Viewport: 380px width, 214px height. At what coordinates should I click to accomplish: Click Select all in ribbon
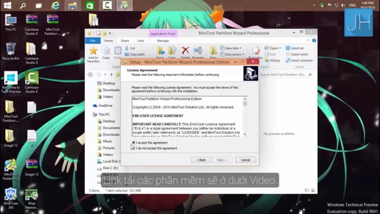294,48
